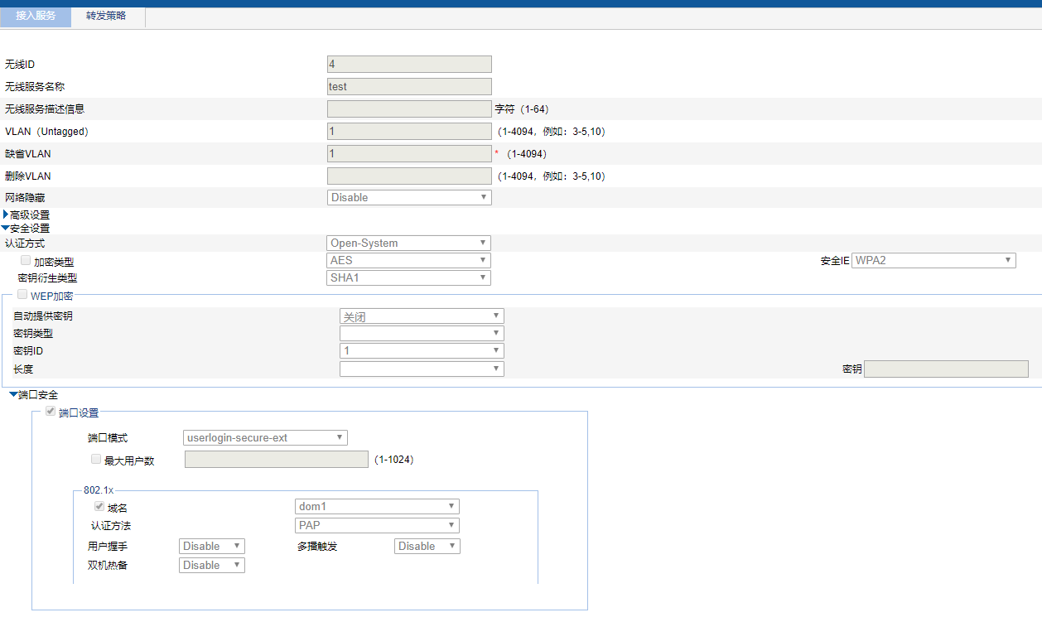Image resolution: width=1042 pixels, height=622 pixels.
Task: Toggle the 域名 checkbox
Action: (x=100, y=506)
